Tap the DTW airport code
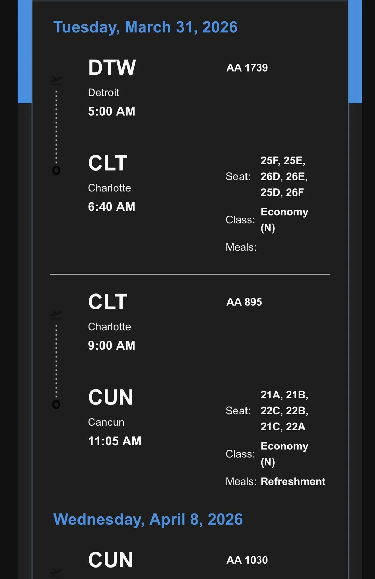This screenshot has width=375, height=579. [x=112, y=67]
